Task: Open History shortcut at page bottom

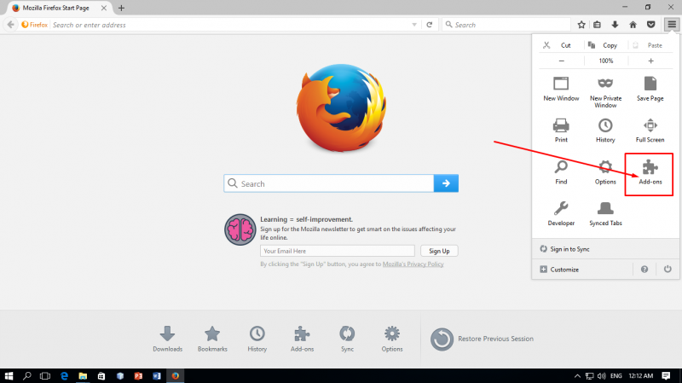Action: click(x=257, y=339)
